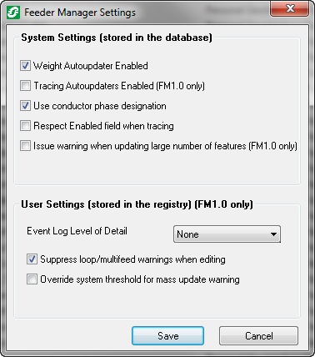Enable warning when updating large number of features
The width and height of the screenshot is (315, 357).
click(x=25, y=146)
